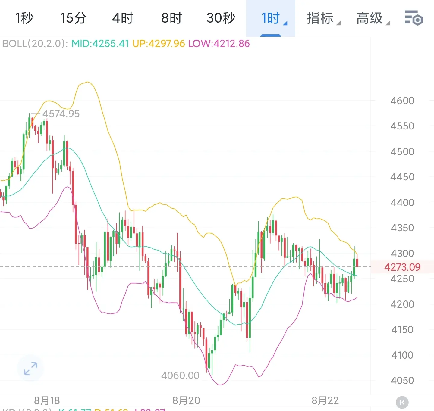Tap the 4450 price axis label
Viewport: 434px width, 411px height.
click(402, 177)
